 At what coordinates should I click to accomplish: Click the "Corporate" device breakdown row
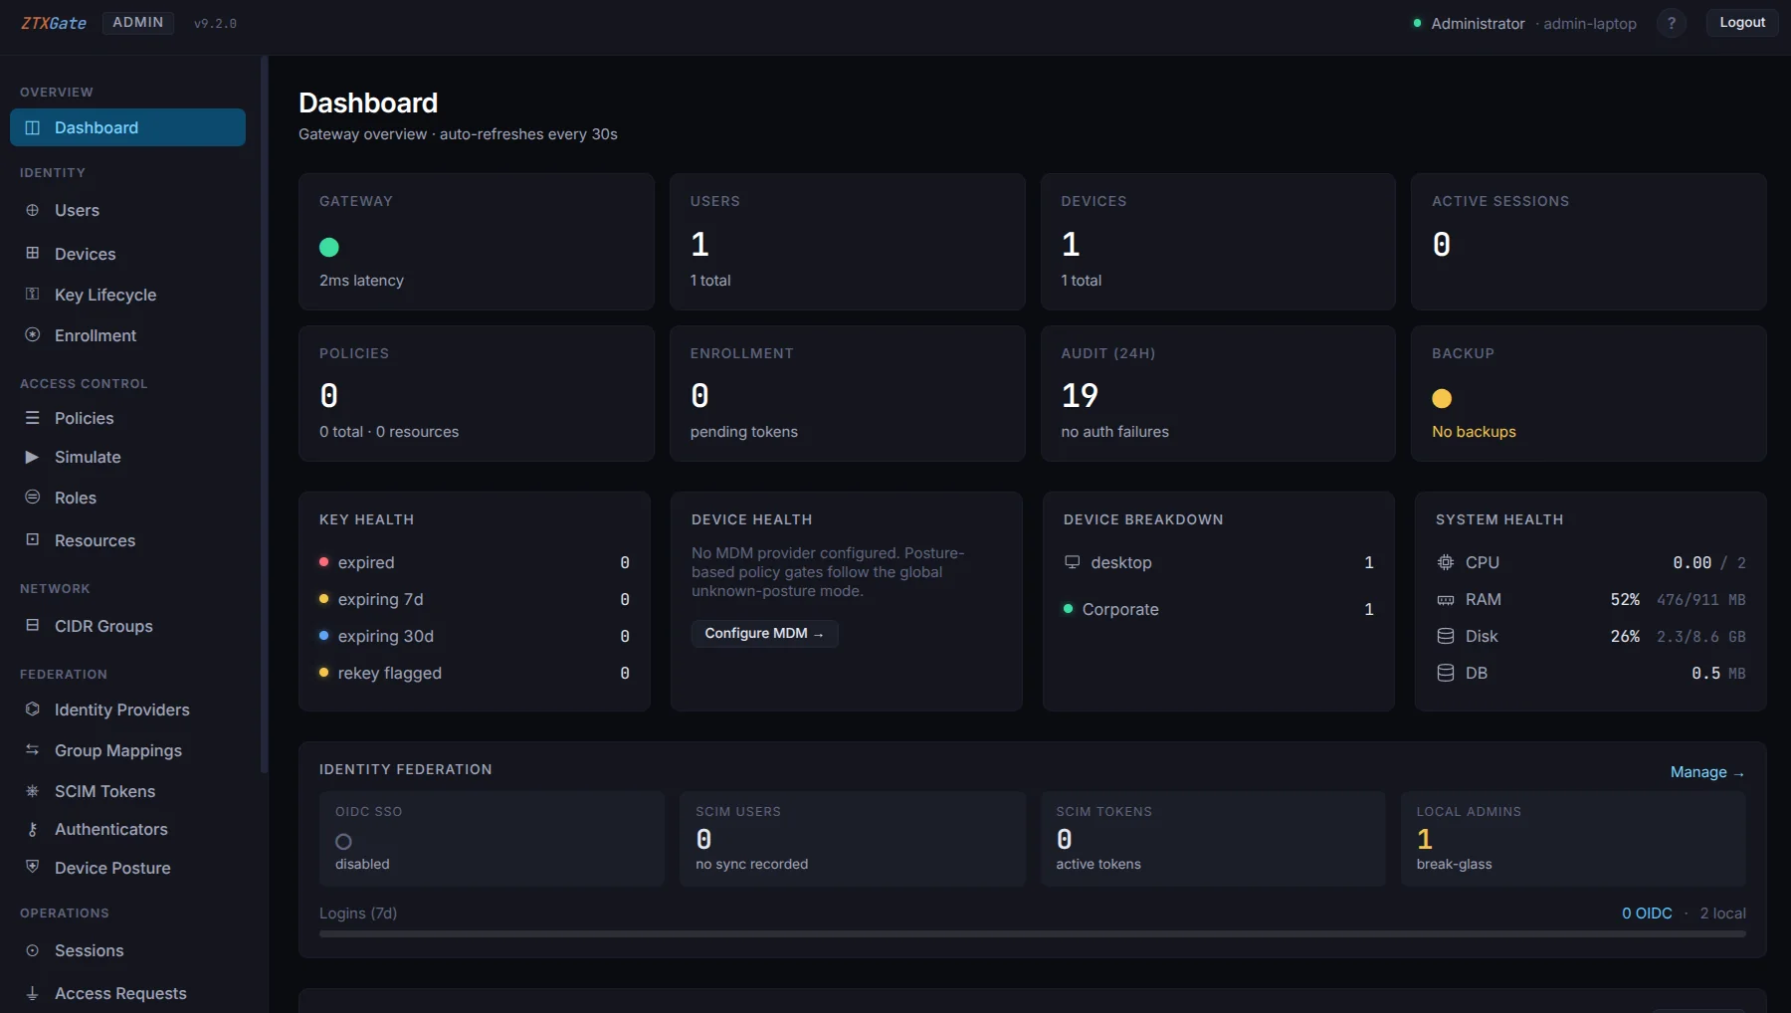(x=1218, y=609)
